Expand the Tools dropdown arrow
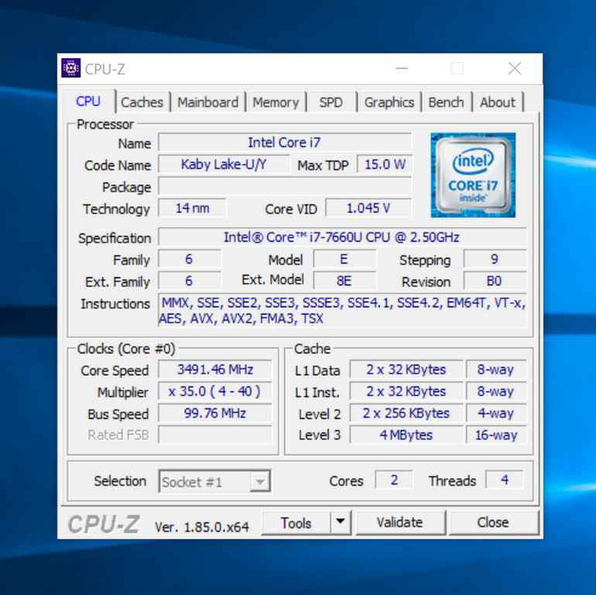Viewport: 596px width, 595px height. click(x=341, y=523)
